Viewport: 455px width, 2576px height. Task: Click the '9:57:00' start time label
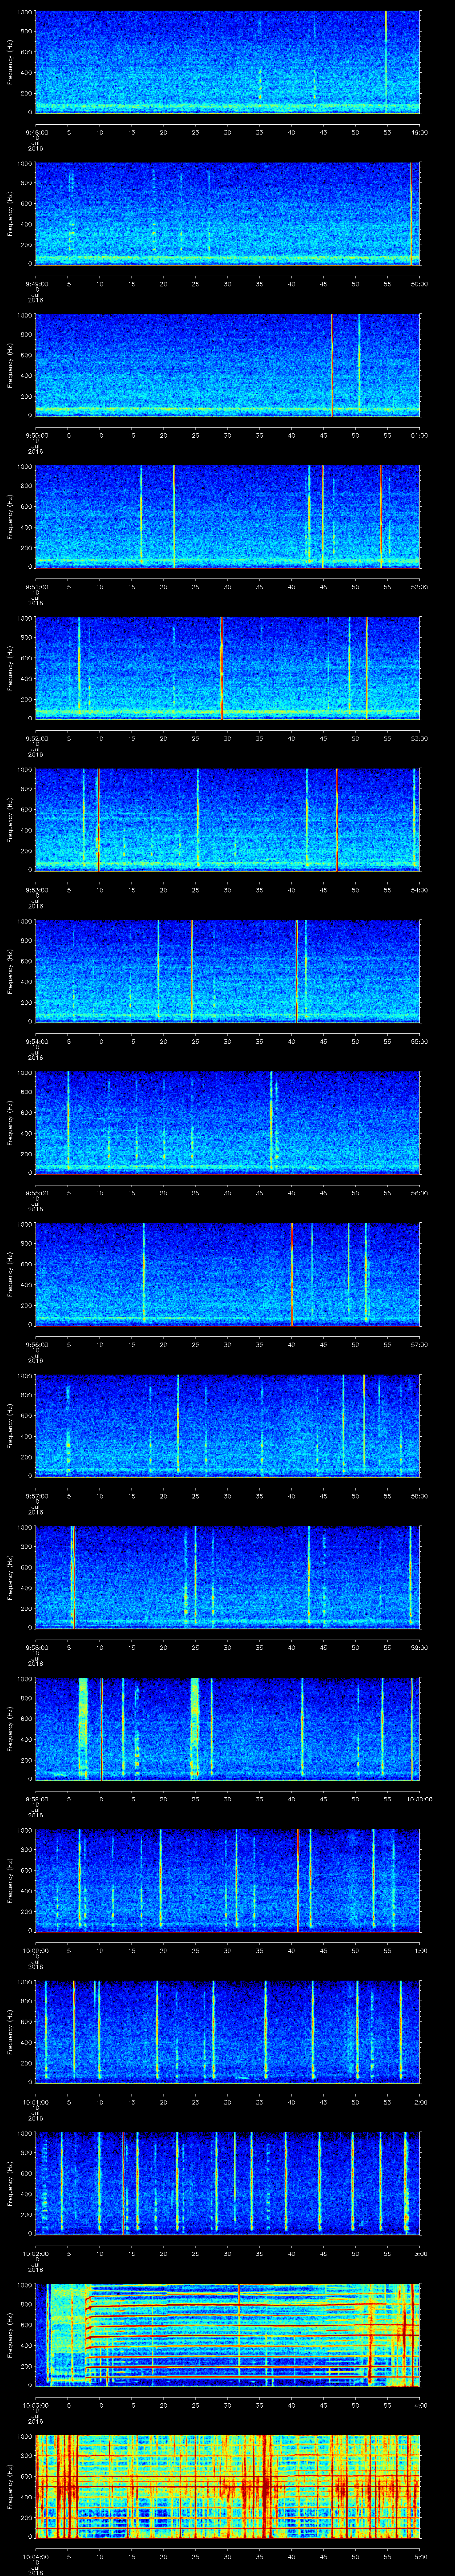coord(36,1495)
